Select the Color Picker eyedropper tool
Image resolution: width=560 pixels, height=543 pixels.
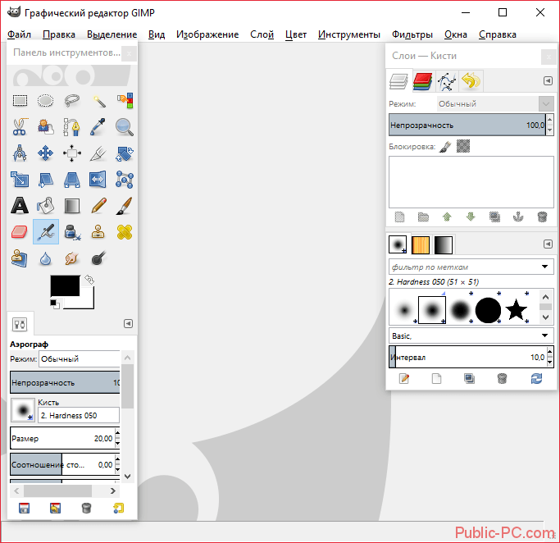98,127
